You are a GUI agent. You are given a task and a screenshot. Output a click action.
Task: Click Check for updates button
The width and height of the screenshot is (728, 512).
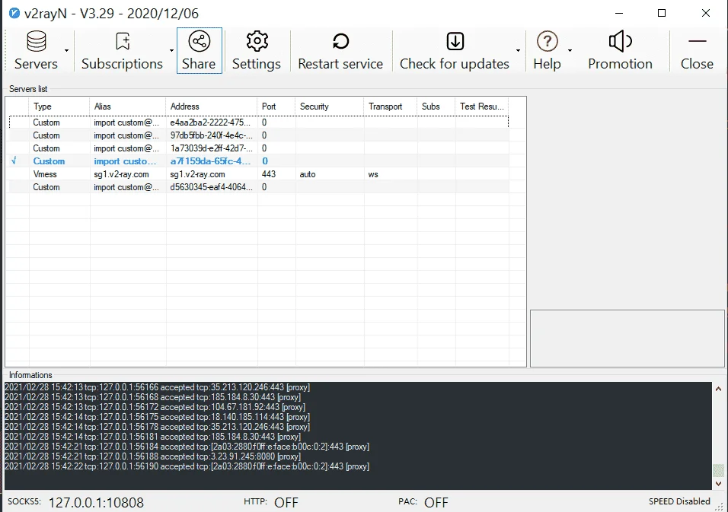[455, 50]
